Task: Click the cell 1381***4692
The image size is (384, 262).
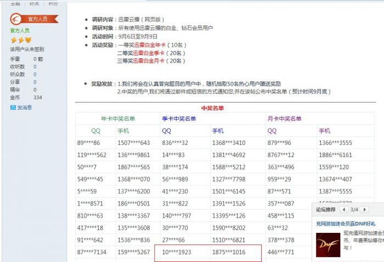Action: (229, 155)
